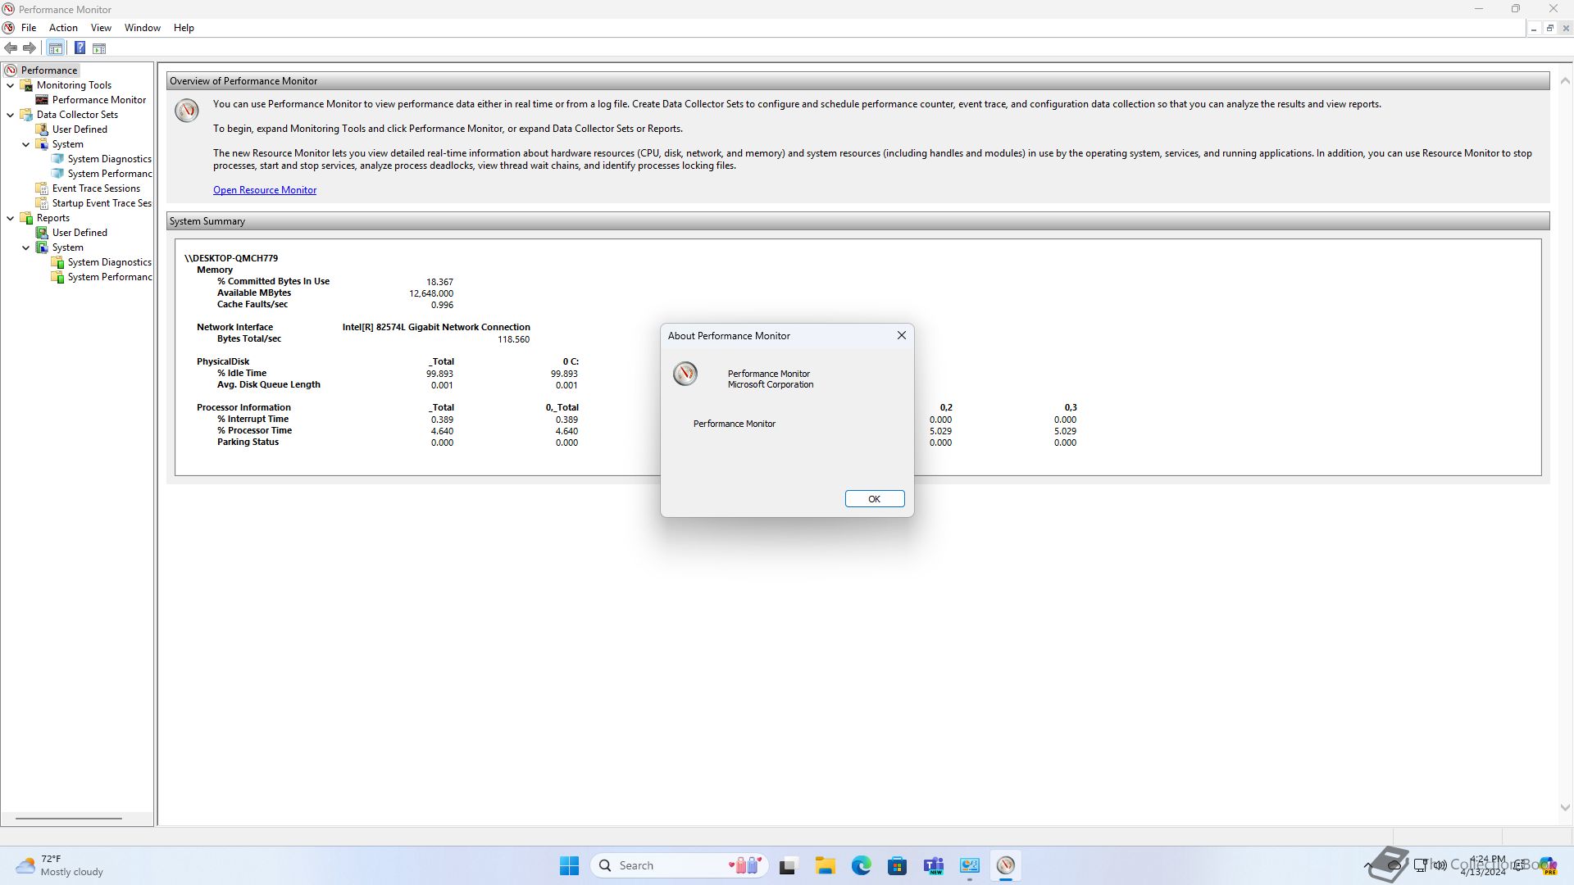Click the Startup Event Trace Sessions icon

click(42, 203)
